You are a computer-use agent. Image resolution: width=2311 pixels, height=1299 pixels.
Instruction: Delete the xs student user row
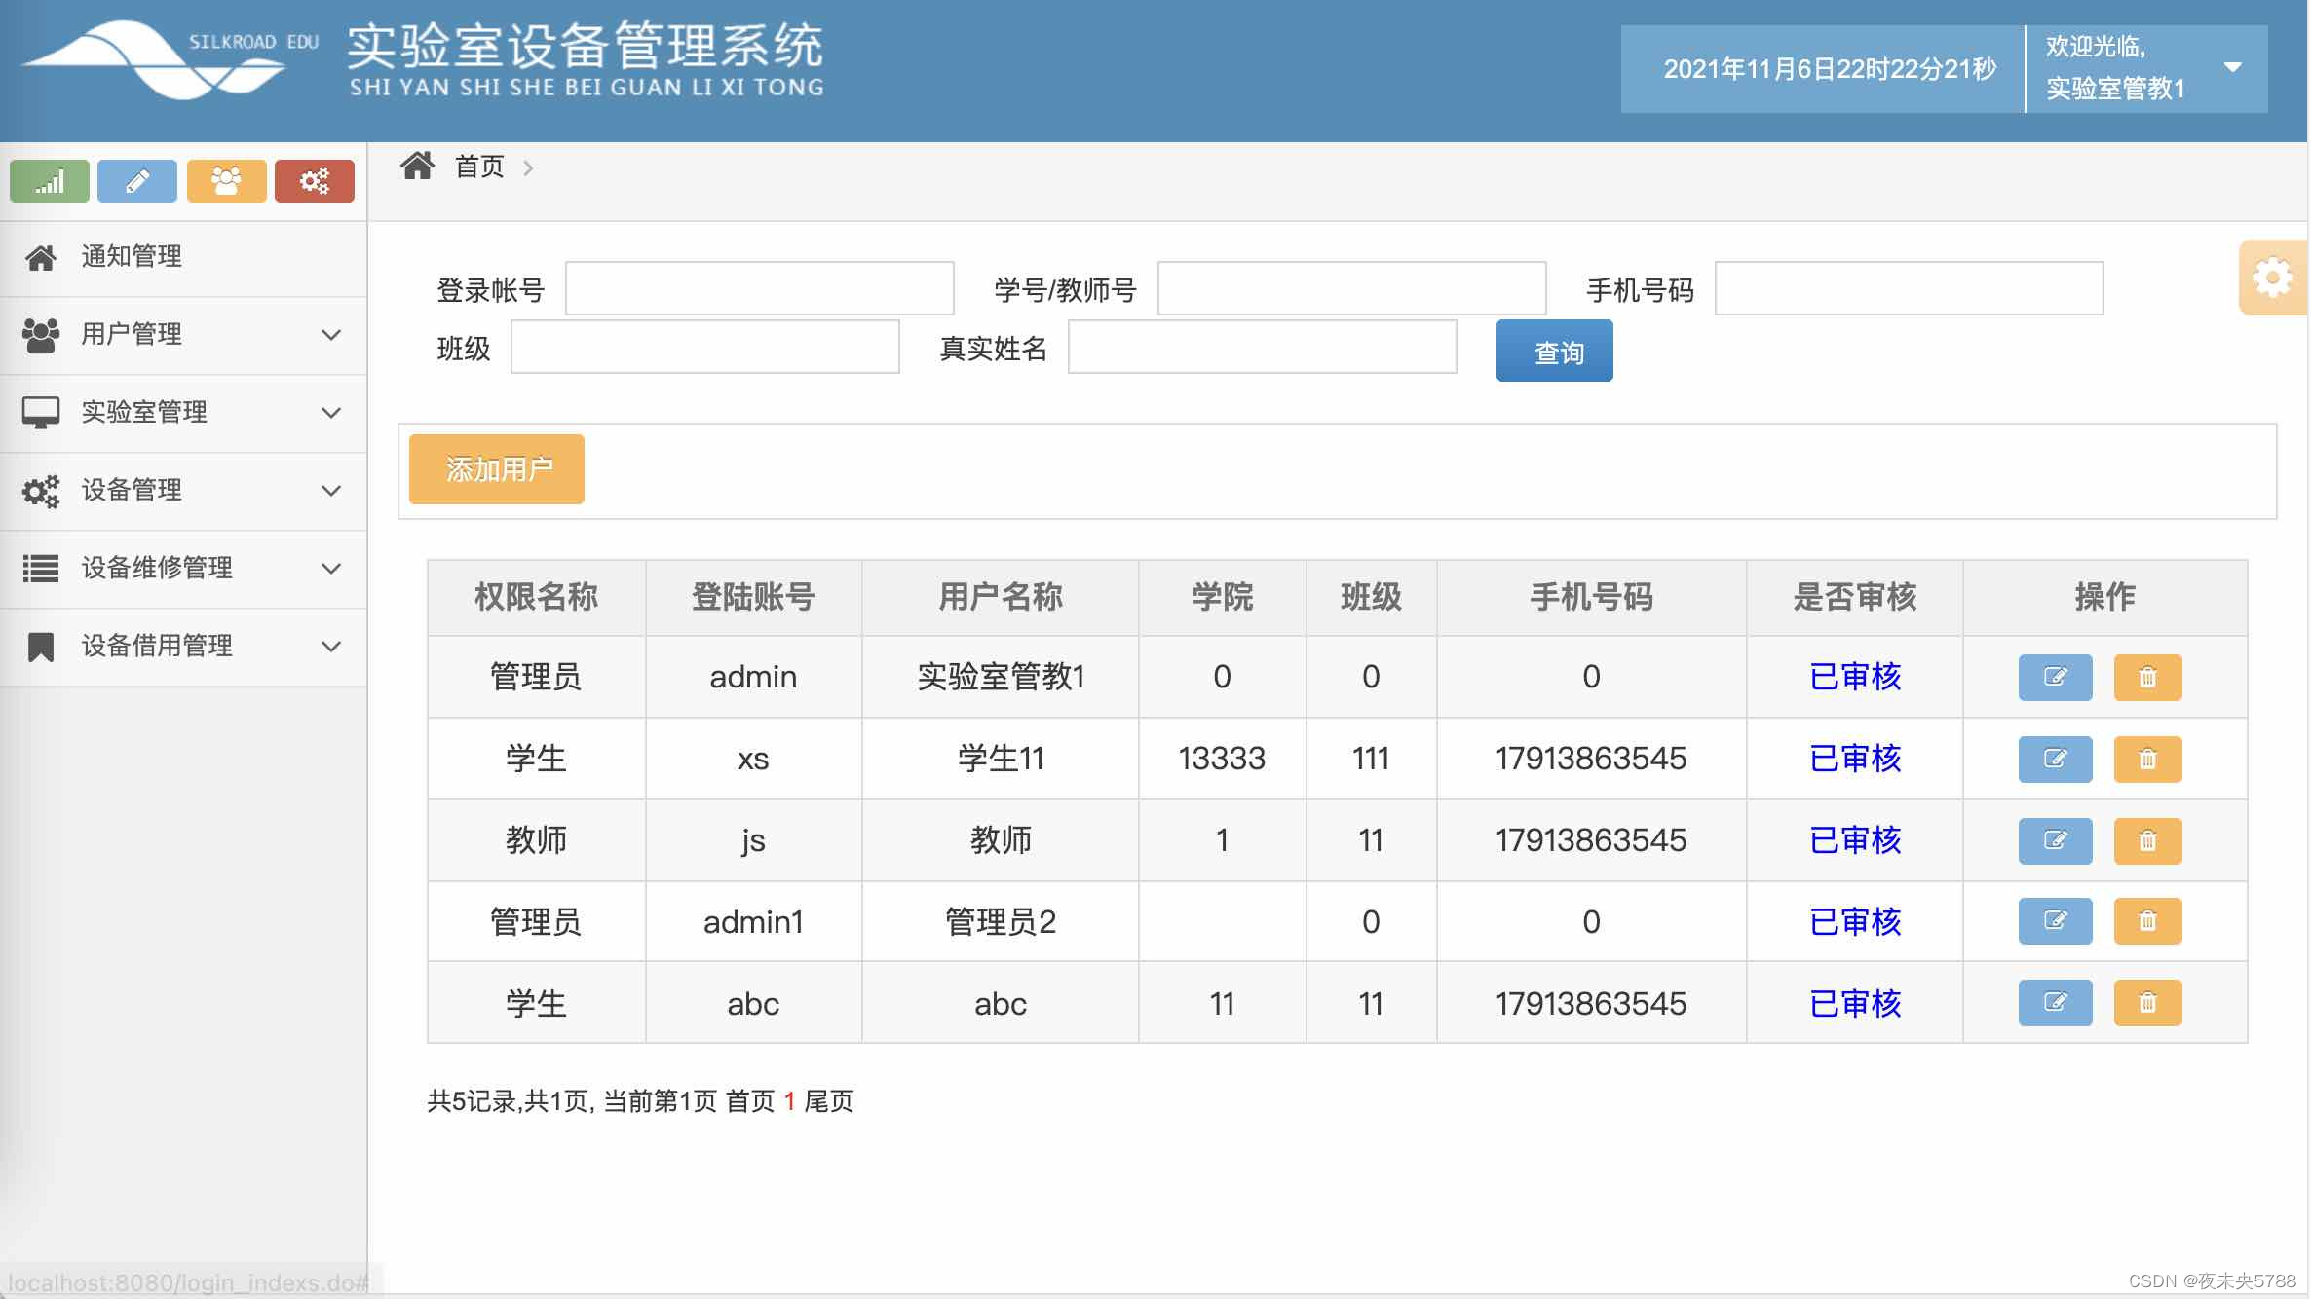coord(2146,759)
